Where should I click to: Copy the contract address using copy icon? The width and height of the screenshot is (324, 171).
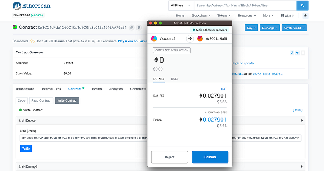132,28
